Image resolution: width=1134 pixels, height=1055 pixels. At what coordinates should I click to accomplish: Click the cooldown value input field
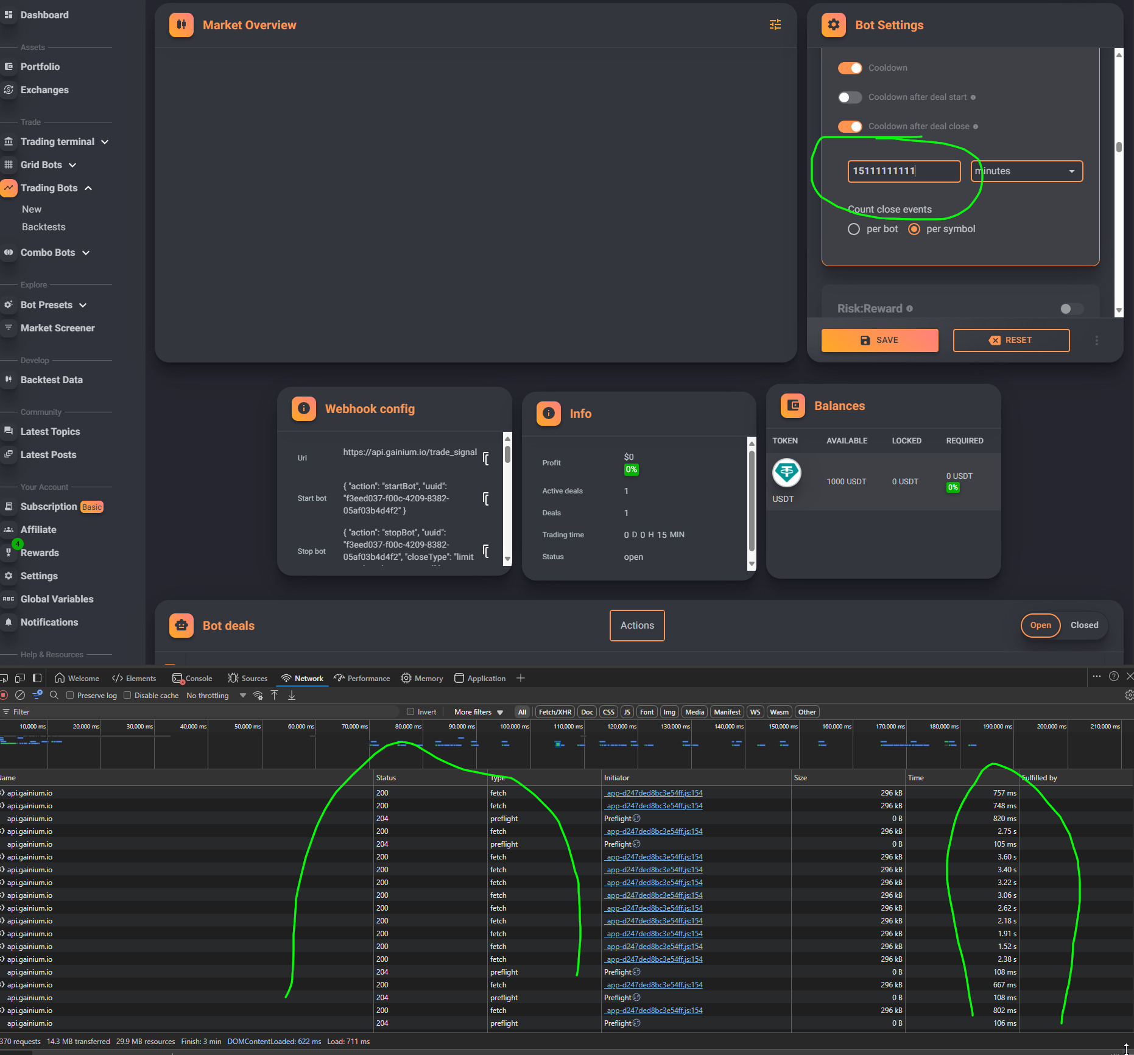904,171
